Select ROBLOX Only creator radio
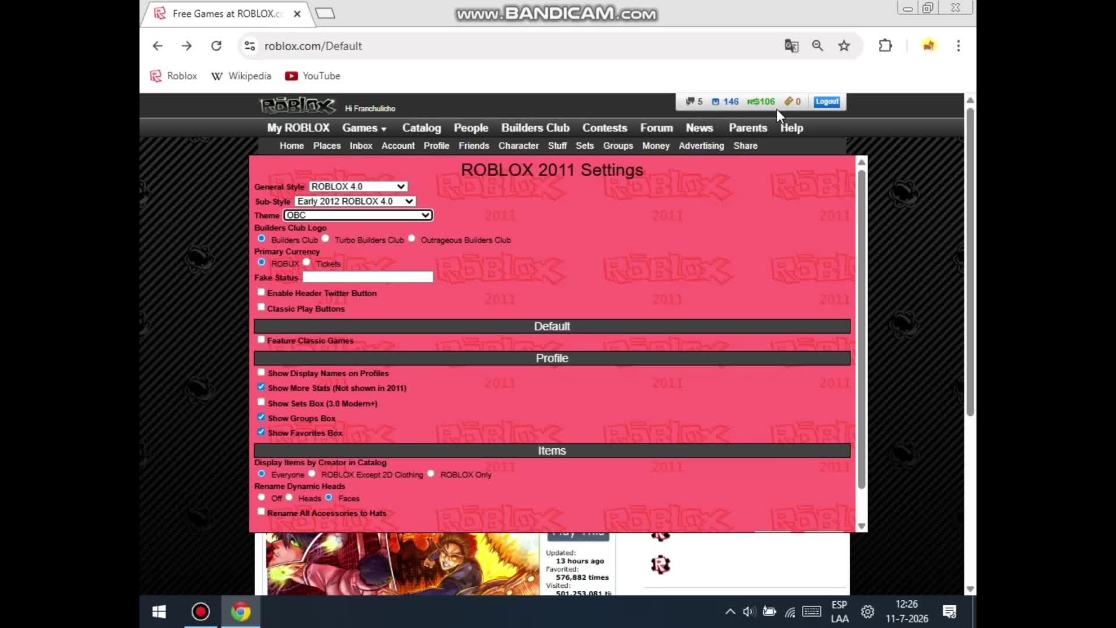Screen dimensions: 1116x628 (x=431, y=474)
